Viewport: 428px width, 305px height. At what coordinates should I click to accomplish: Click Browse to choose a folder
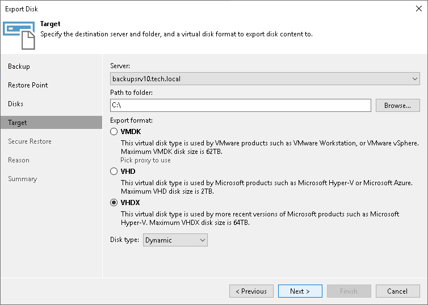coord(397,106)
